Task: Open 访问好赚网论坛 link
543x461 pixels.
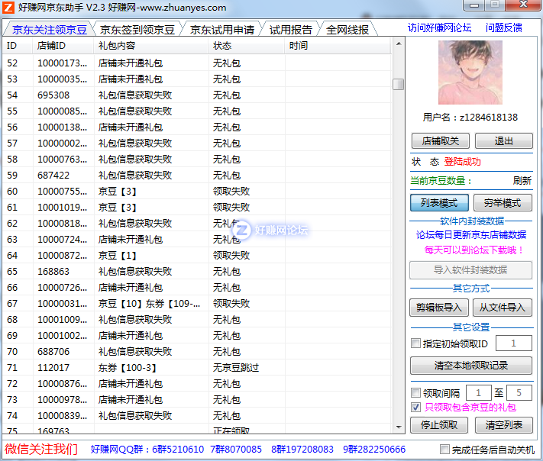Action: point(439,27)
